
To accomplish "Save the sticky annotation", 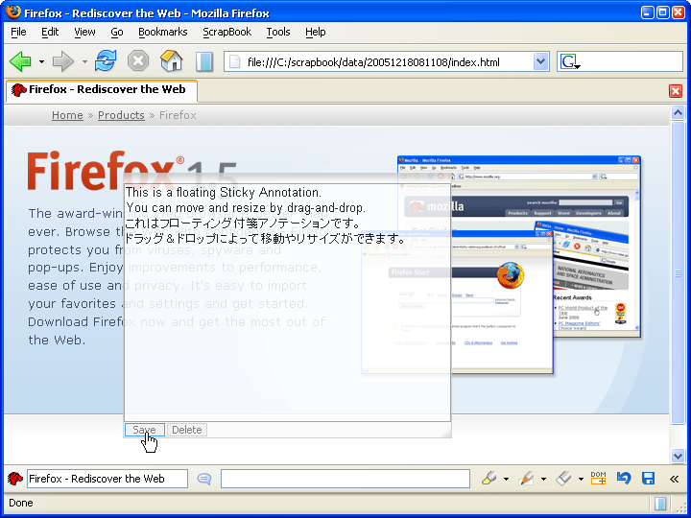I will 145,430.
